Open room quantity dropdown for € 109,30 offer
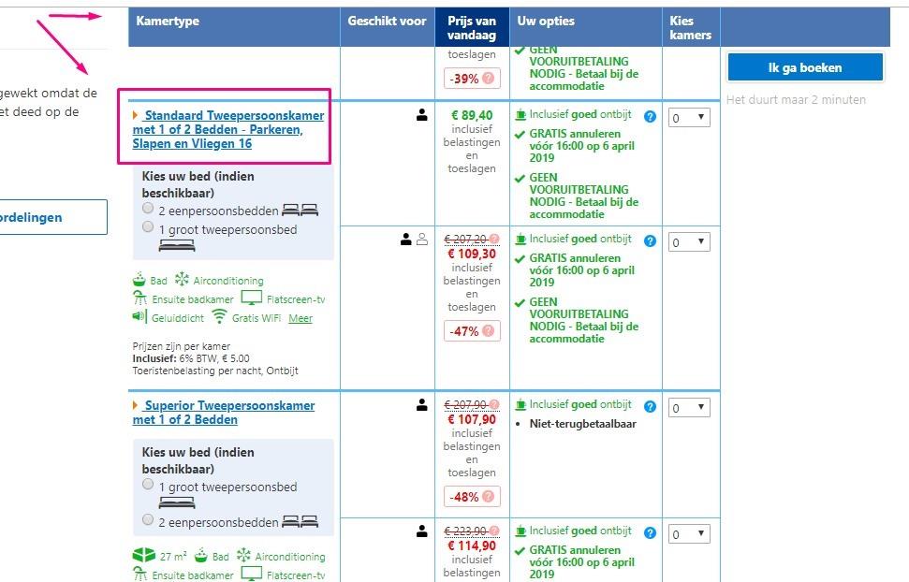 click(x=689, y=242)
